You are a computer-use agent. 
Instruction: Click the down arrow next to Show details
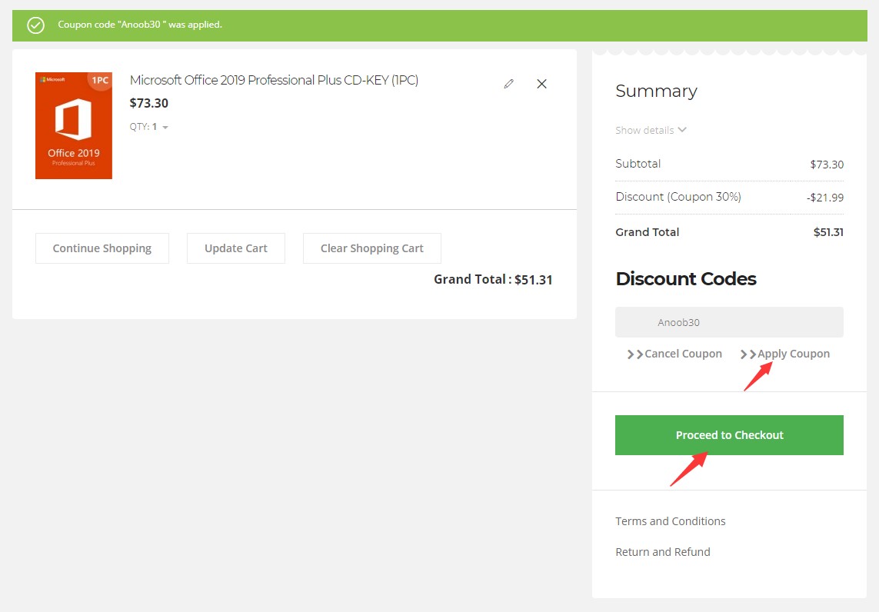[681, 130]
